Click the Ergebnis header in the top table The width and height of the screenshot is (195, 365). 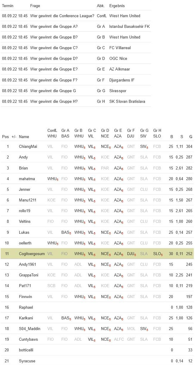pos(117,6)
